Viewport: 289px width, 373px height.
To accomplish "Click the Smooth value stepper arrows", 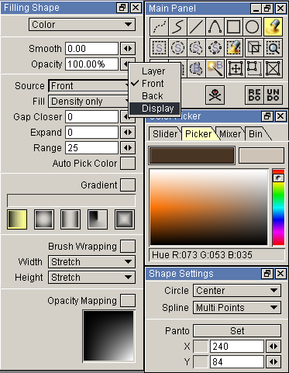I will pos(128,49).
